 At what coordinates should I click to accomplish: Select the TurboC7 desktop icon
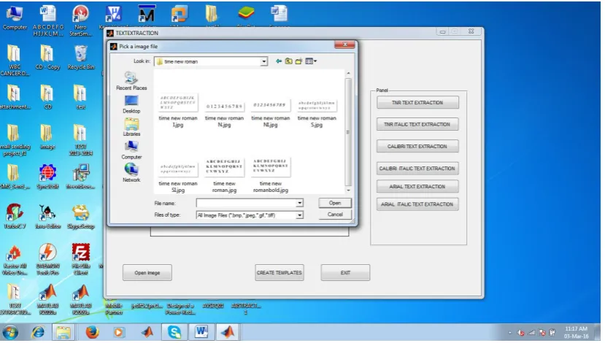[15, 217]
